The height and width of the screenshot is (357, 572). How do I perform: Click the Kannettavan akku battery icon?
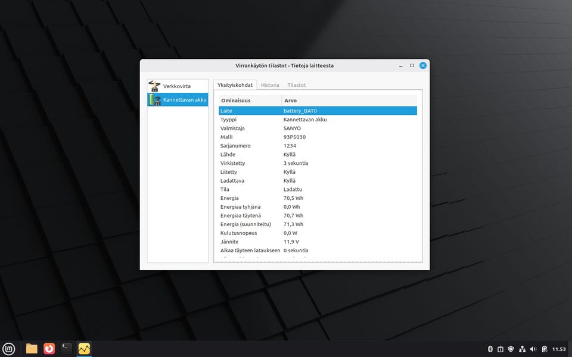pos(154,99)
